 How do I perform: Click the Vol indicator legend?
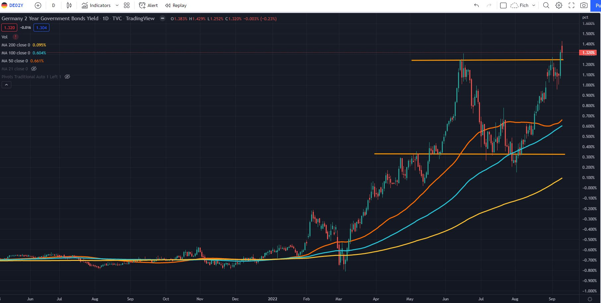pos(5,37)
